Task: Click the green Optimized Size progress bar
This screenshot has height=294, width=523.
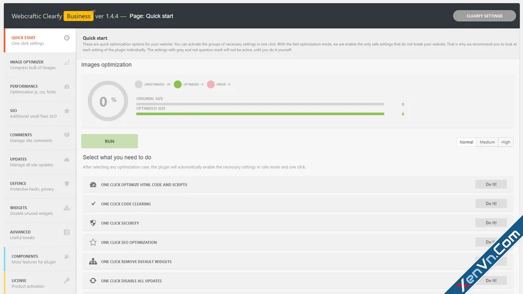Action: click(x=260, y=114)
